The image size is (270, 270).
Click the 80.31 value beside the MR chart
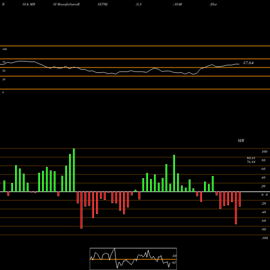click(251, 158)
